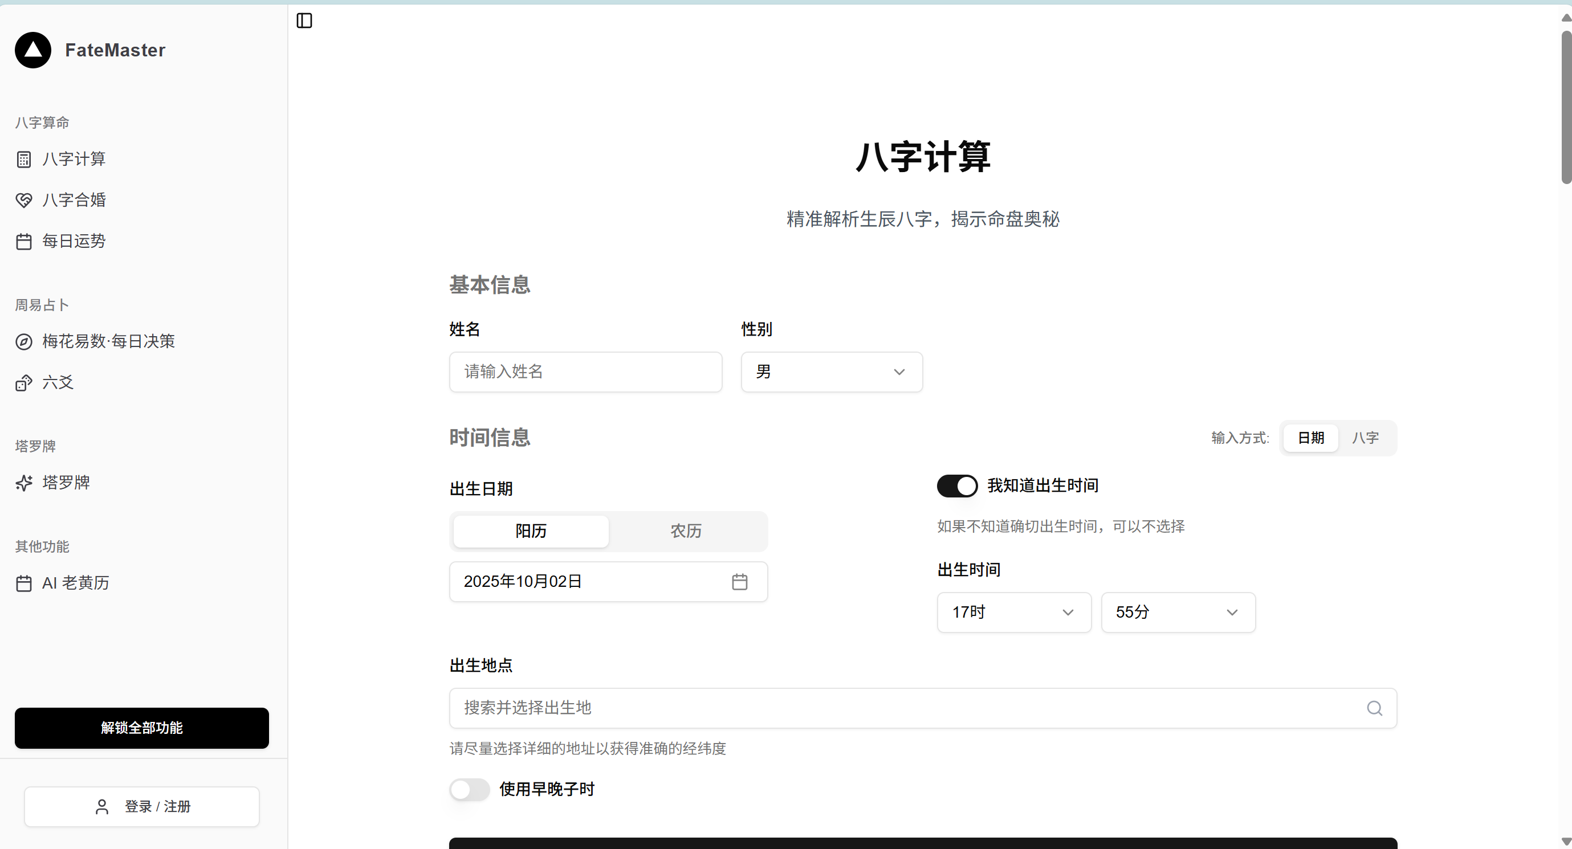Click the 八字合婚 heart icon
This screenshot has width=1572, height=849.
[x=24, y=201]
